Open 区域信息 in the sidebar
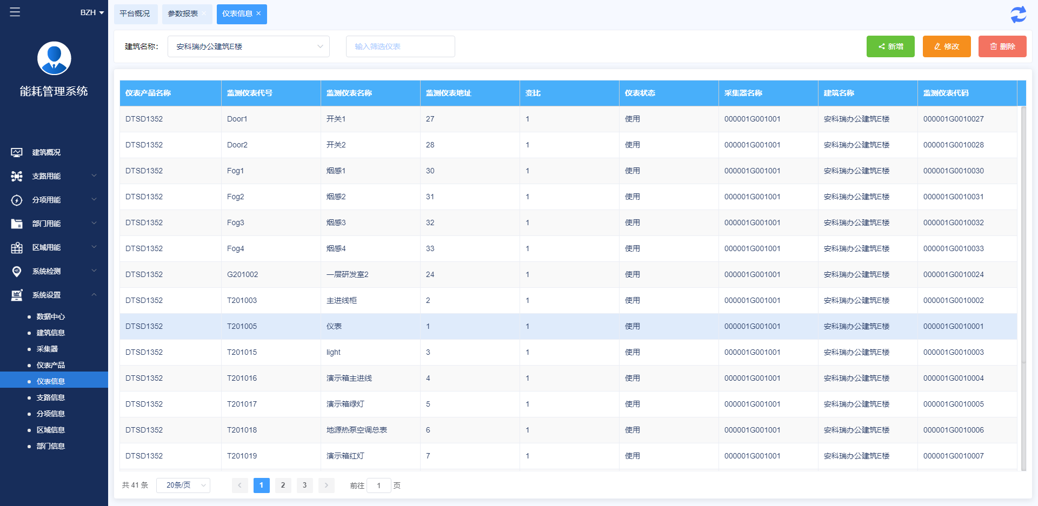This screenshot has width=1038, height=506. tap(51, 430)
